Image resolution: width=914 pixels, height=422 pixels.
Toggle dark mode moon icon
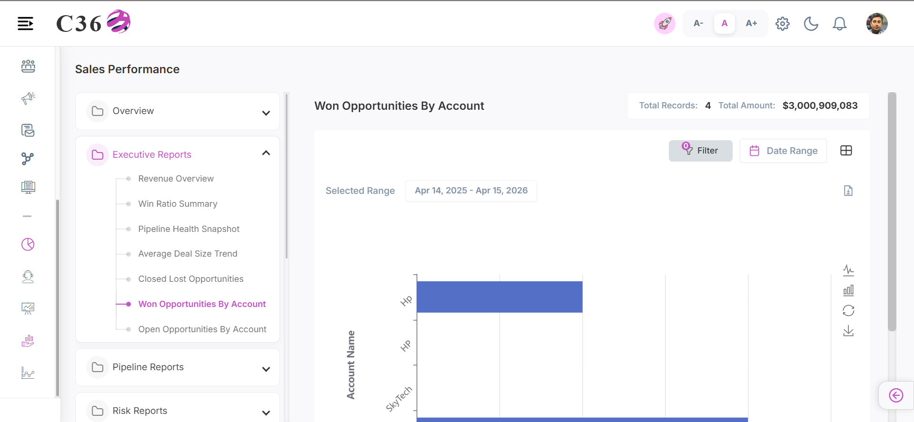811,24
